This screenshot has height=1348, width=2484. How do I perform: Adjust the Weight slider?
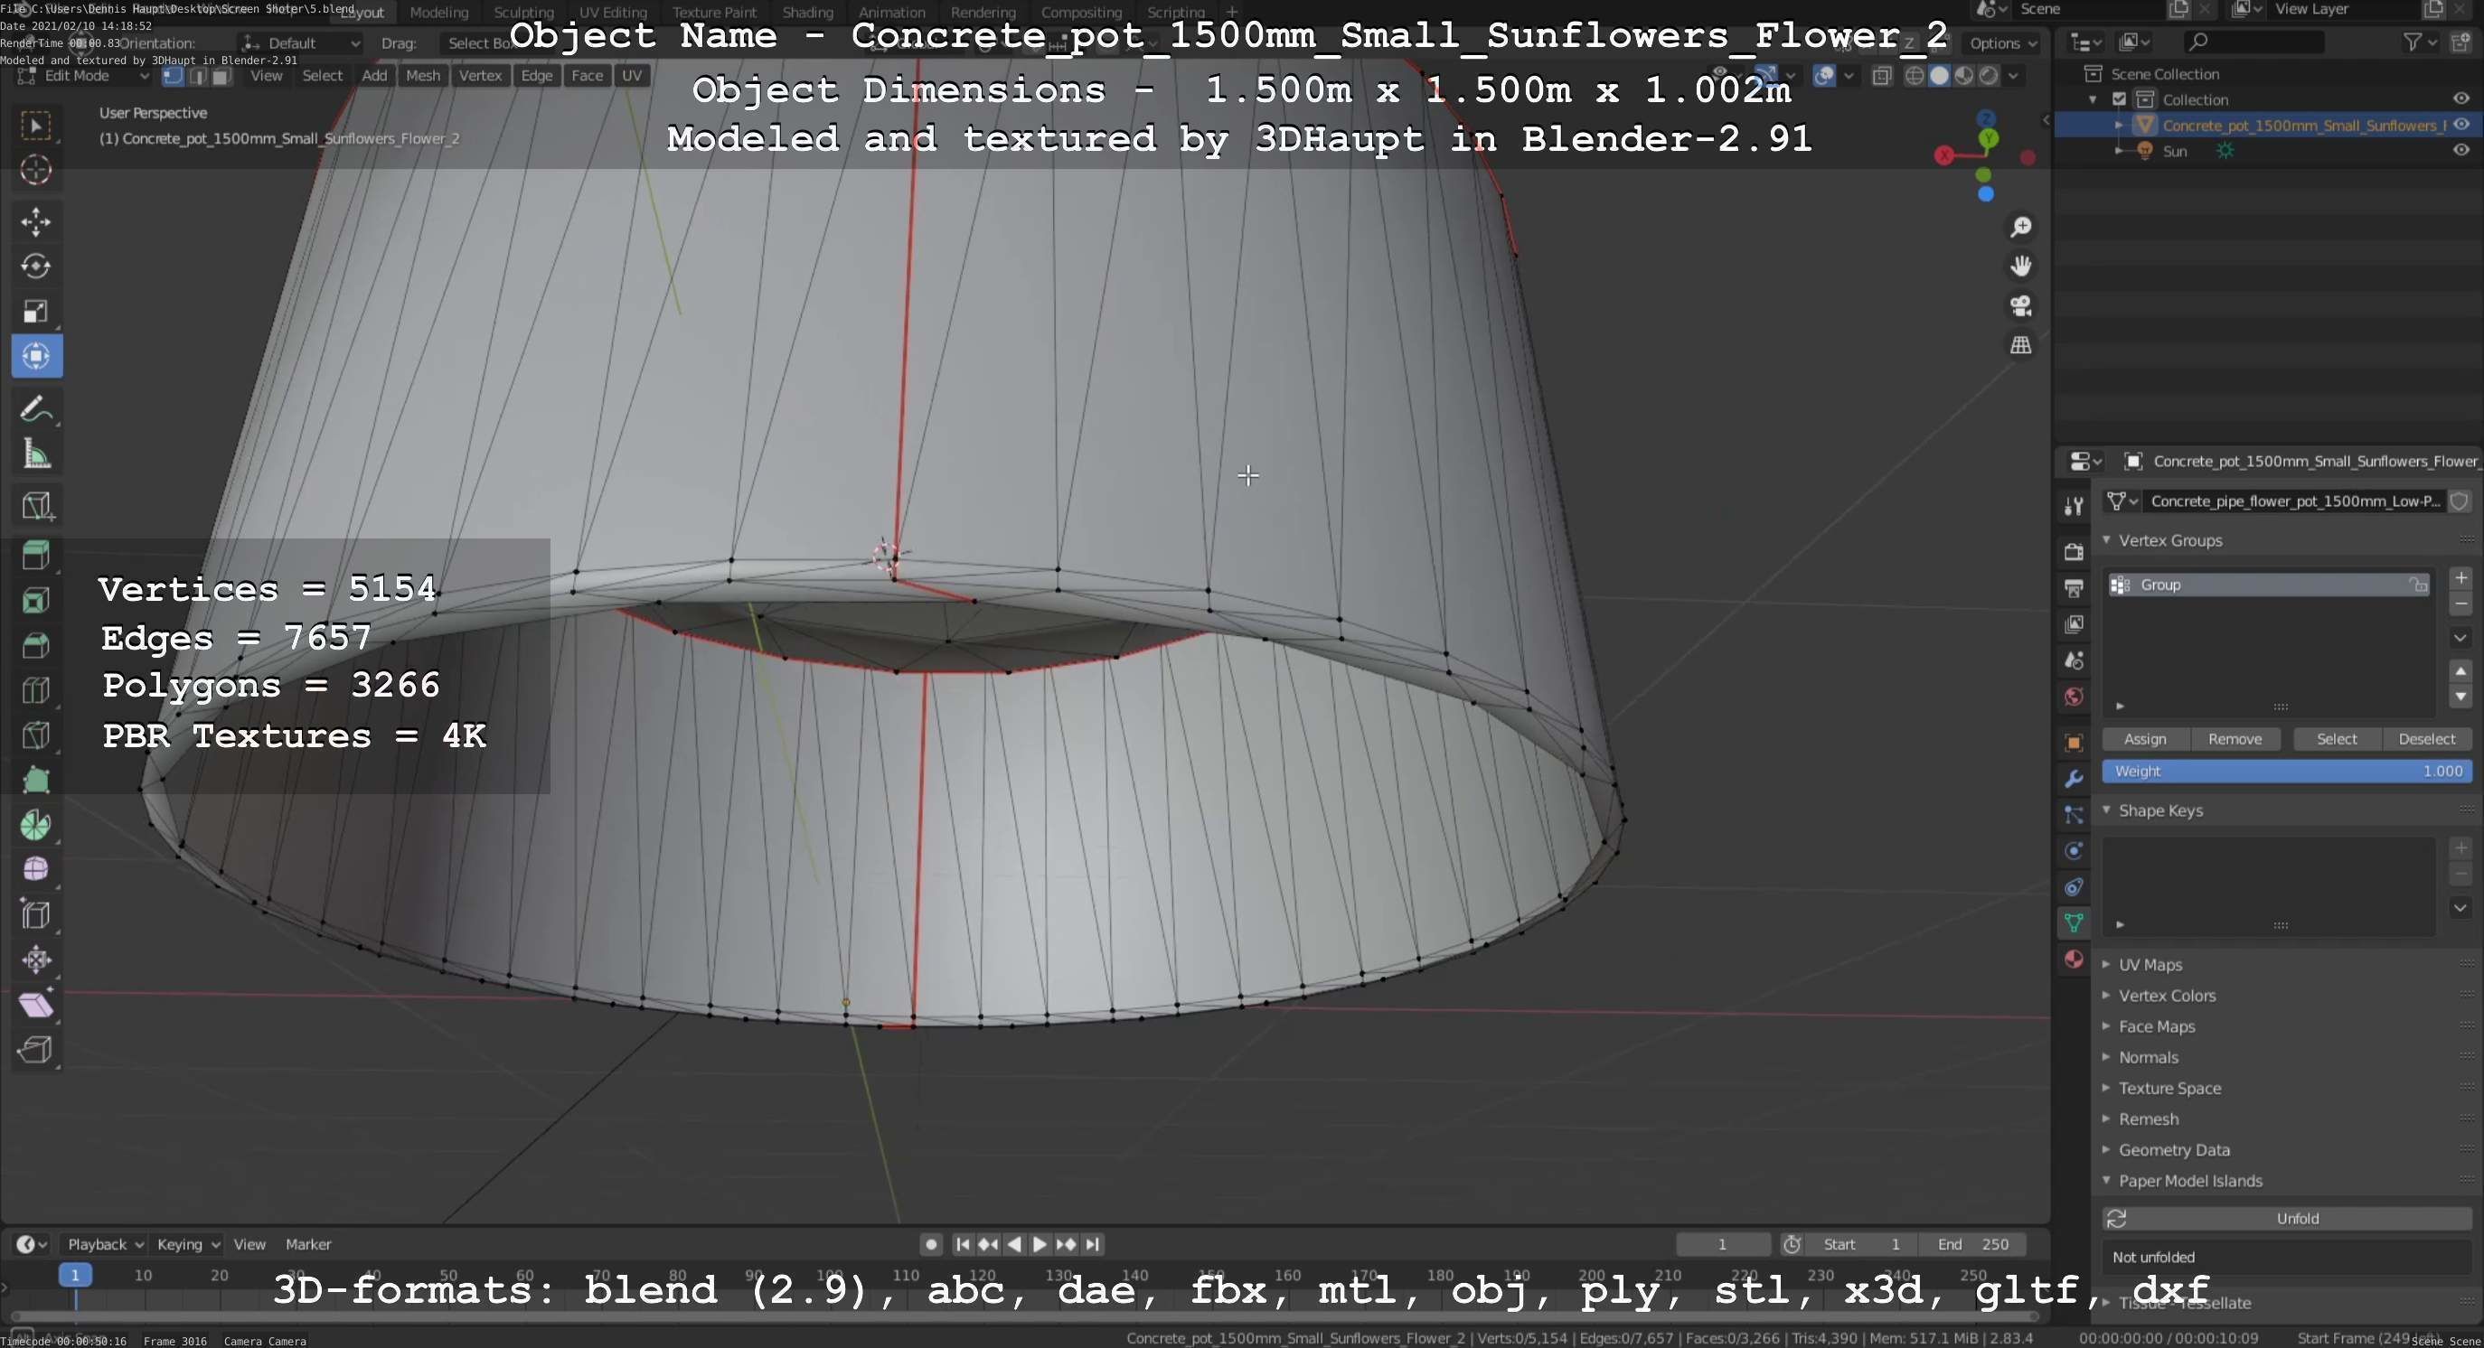click(2287, 771)
